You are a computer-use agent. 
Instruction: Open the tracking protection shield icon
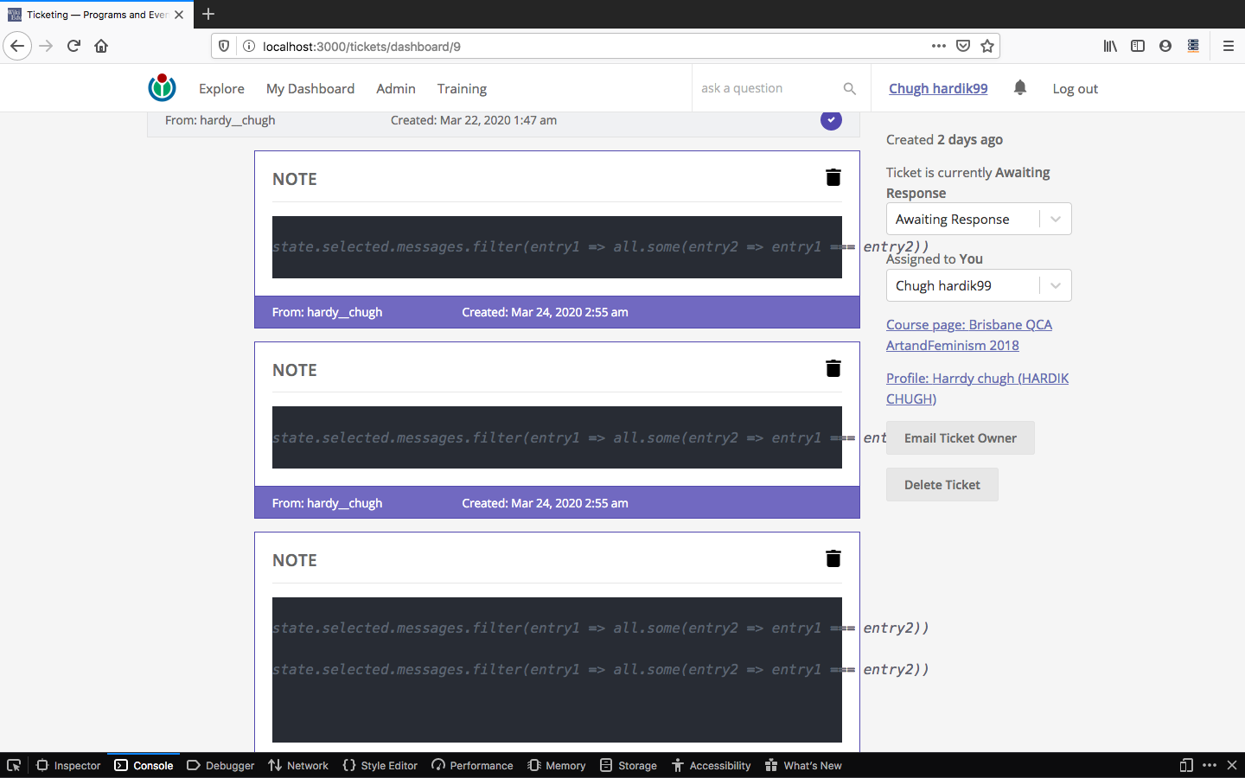click(224, 46)
